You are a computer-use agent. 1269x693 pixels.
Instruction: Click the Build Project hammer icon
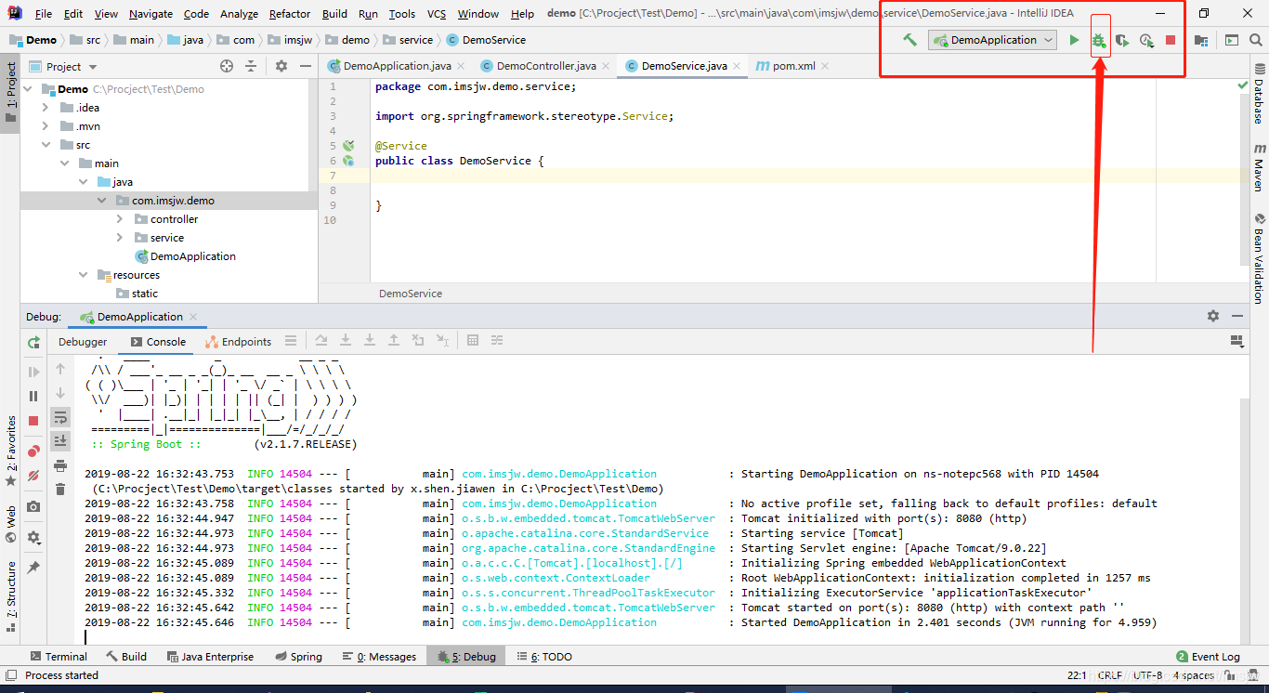[910, 40]
